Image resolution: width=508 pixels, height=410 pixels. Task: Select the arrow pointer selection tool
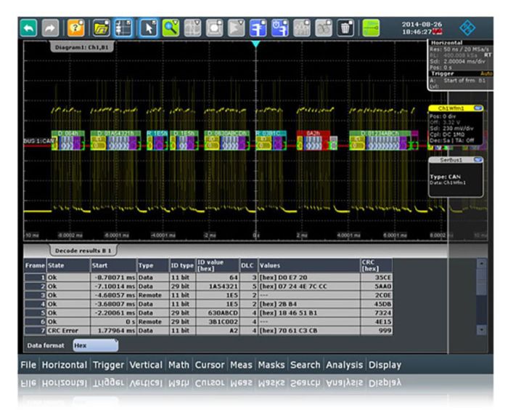(x=149, y=28)
